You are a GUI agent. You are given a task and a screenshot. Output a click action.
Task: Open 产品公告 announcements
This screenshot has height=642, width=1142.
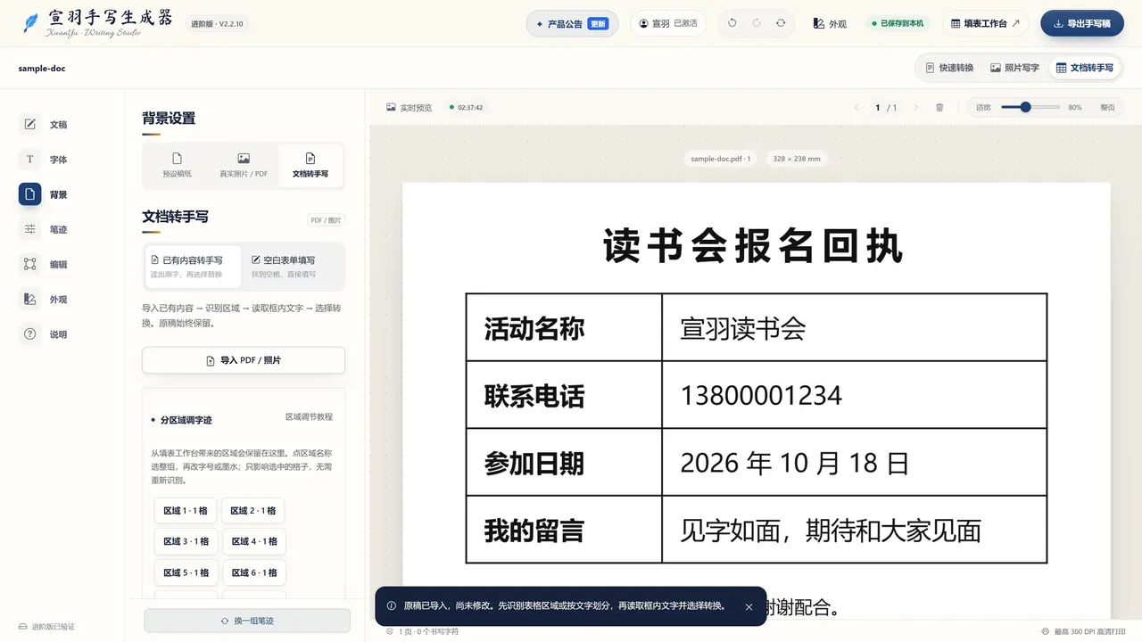click(573, 24)
